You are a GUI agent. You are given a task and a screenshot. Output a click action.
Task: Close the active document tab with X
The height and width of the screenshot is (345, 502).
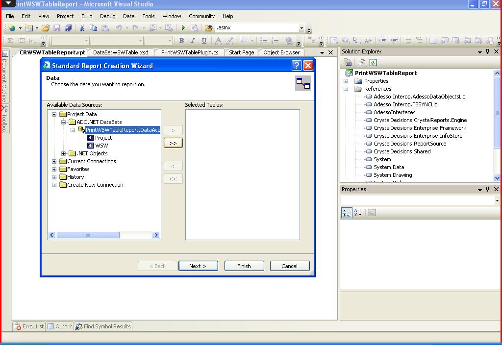click(331, 52)
